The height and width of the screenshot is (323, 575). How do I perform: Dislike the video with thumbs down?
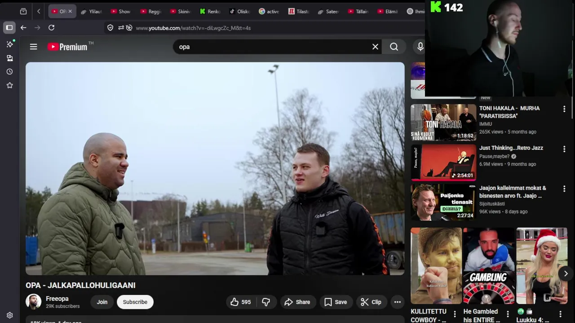(266, 302)
